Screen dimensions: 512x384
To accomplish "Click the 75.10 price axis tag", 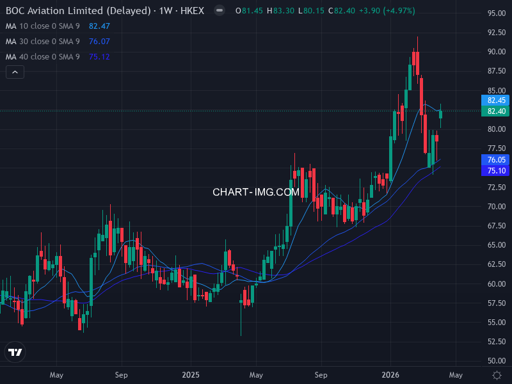I will tap(495, 170).
